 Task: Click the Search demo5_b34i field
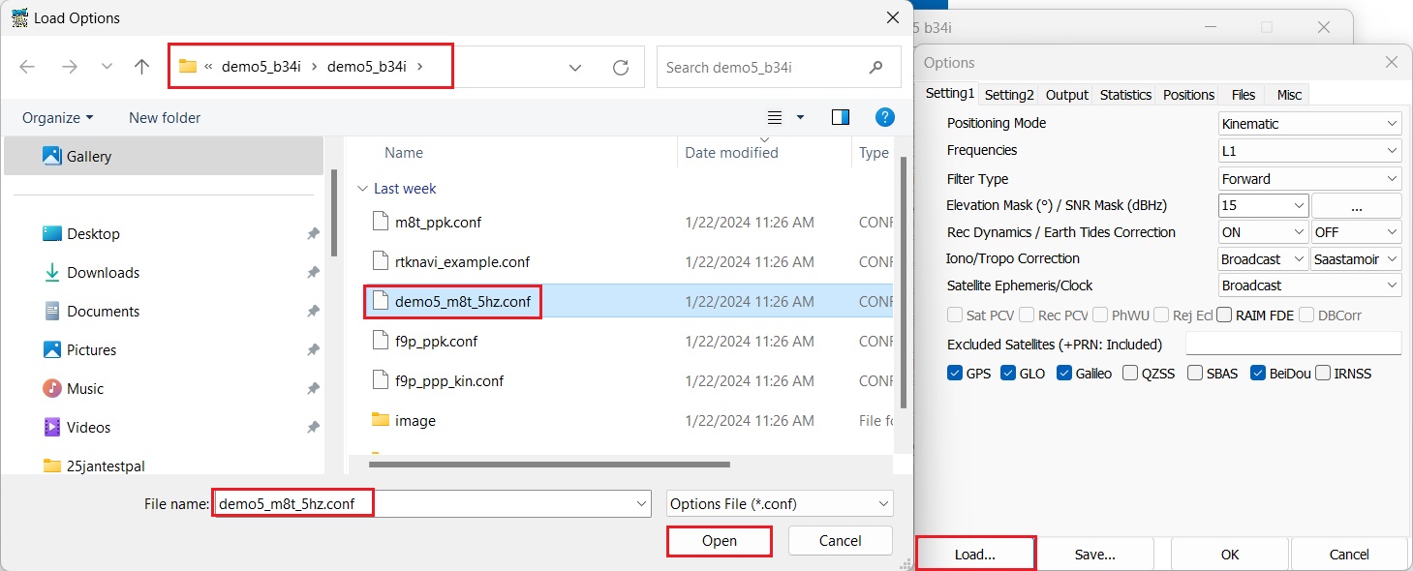point(760,67)
